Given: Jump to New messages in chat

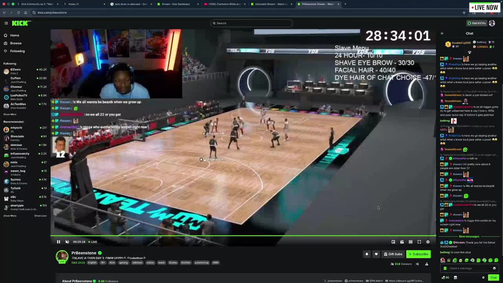Looking at the screenshot, I should 469,237.
